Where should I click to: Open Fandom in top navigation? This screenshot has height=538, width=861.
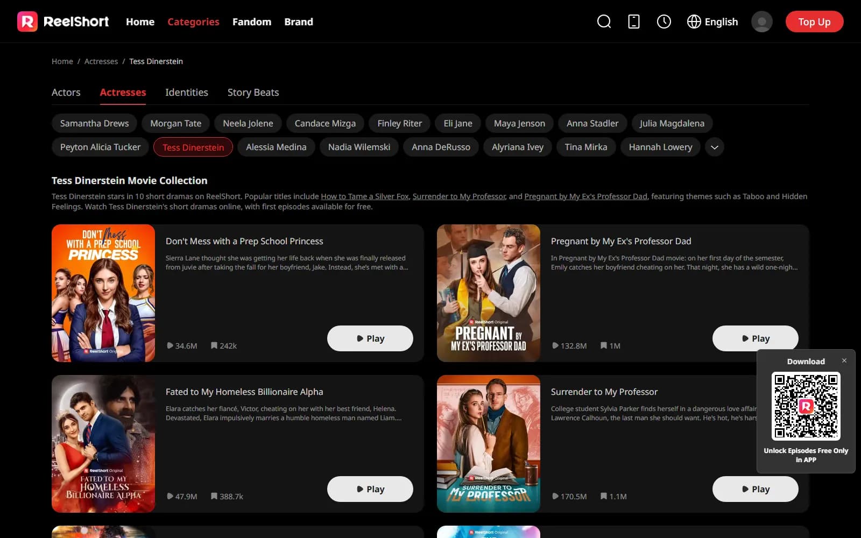click(x=252, y=22)
